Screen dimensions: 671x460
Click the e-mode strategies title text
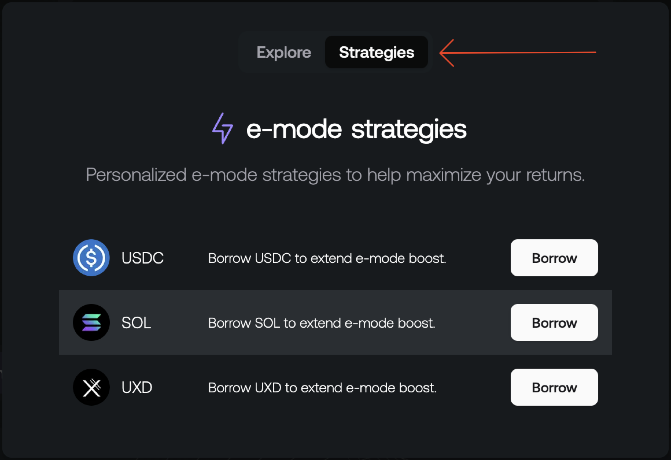(x=356, y=129)
